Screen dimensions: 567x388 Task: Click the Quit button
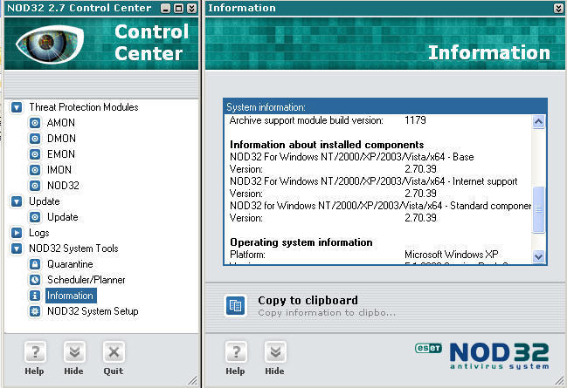click(114, 358)
